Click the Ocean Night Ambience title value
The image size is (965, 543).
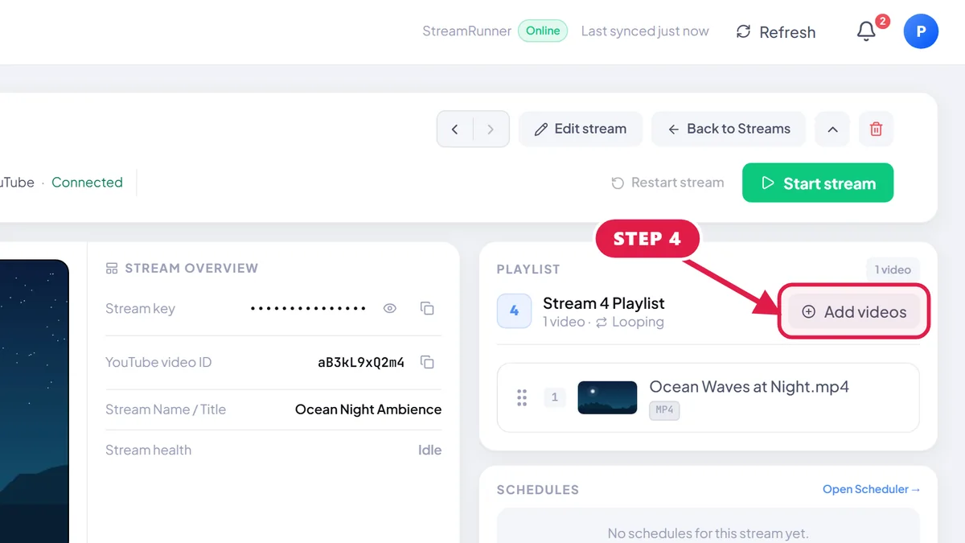368,409
